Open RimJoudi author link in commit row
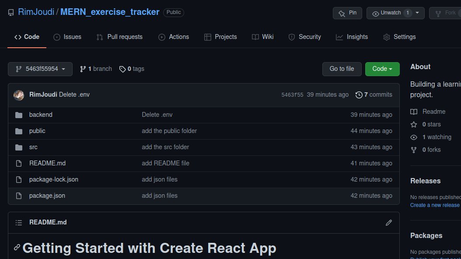Image resolution: width=461 pixels, height=259 pixels. [x=43, y=94]
